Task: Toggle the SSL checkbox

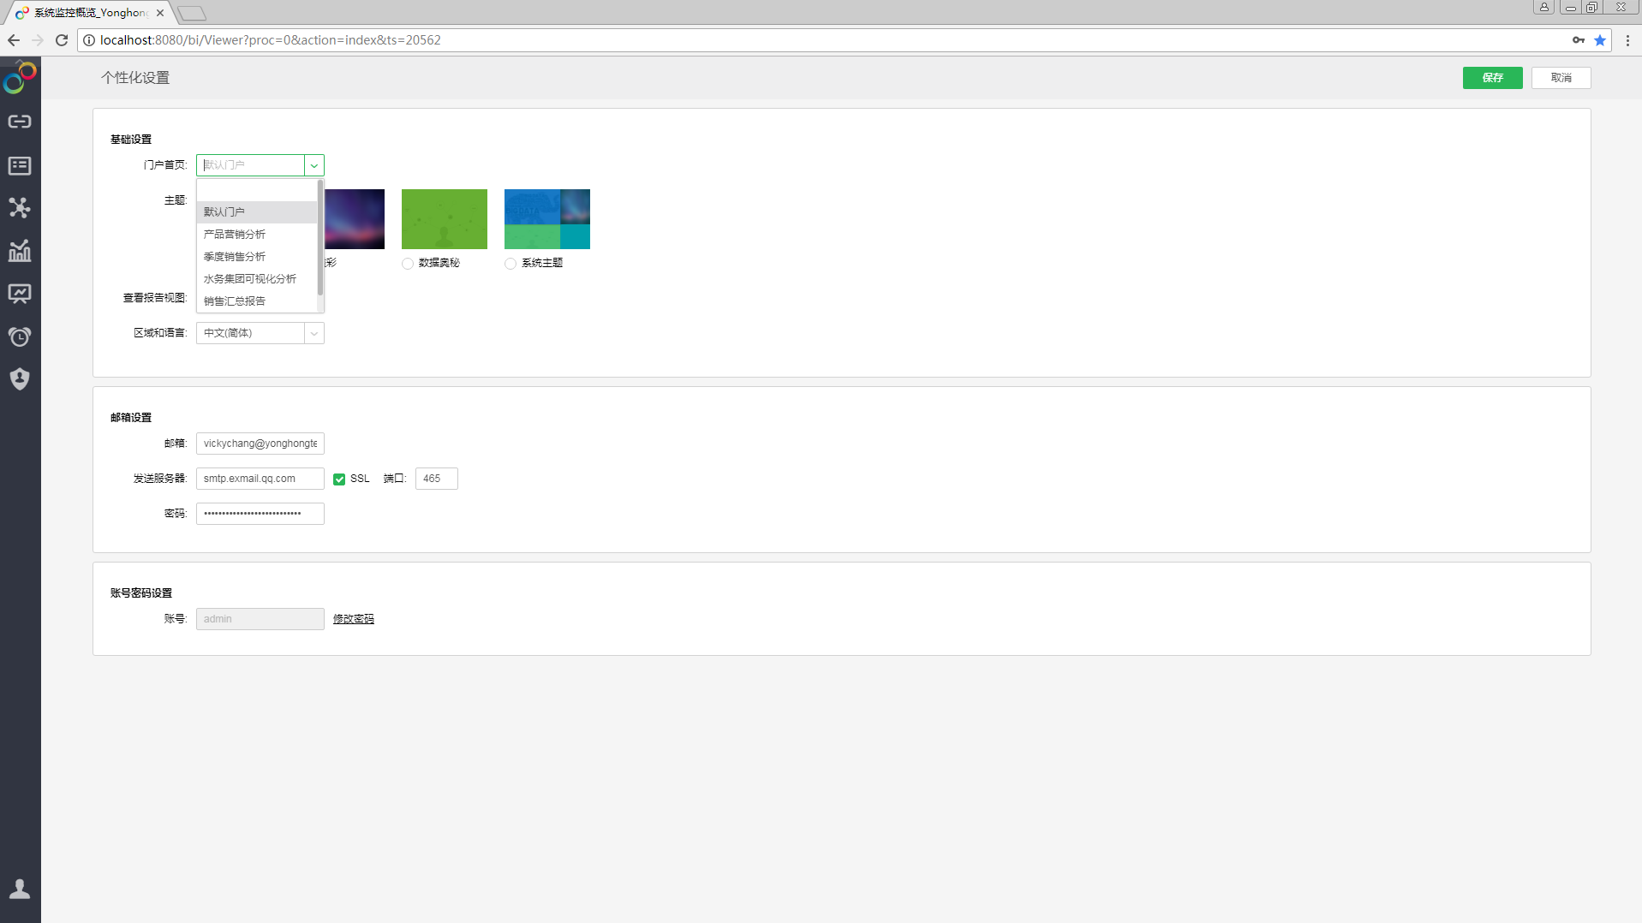Action: (339, 479)
